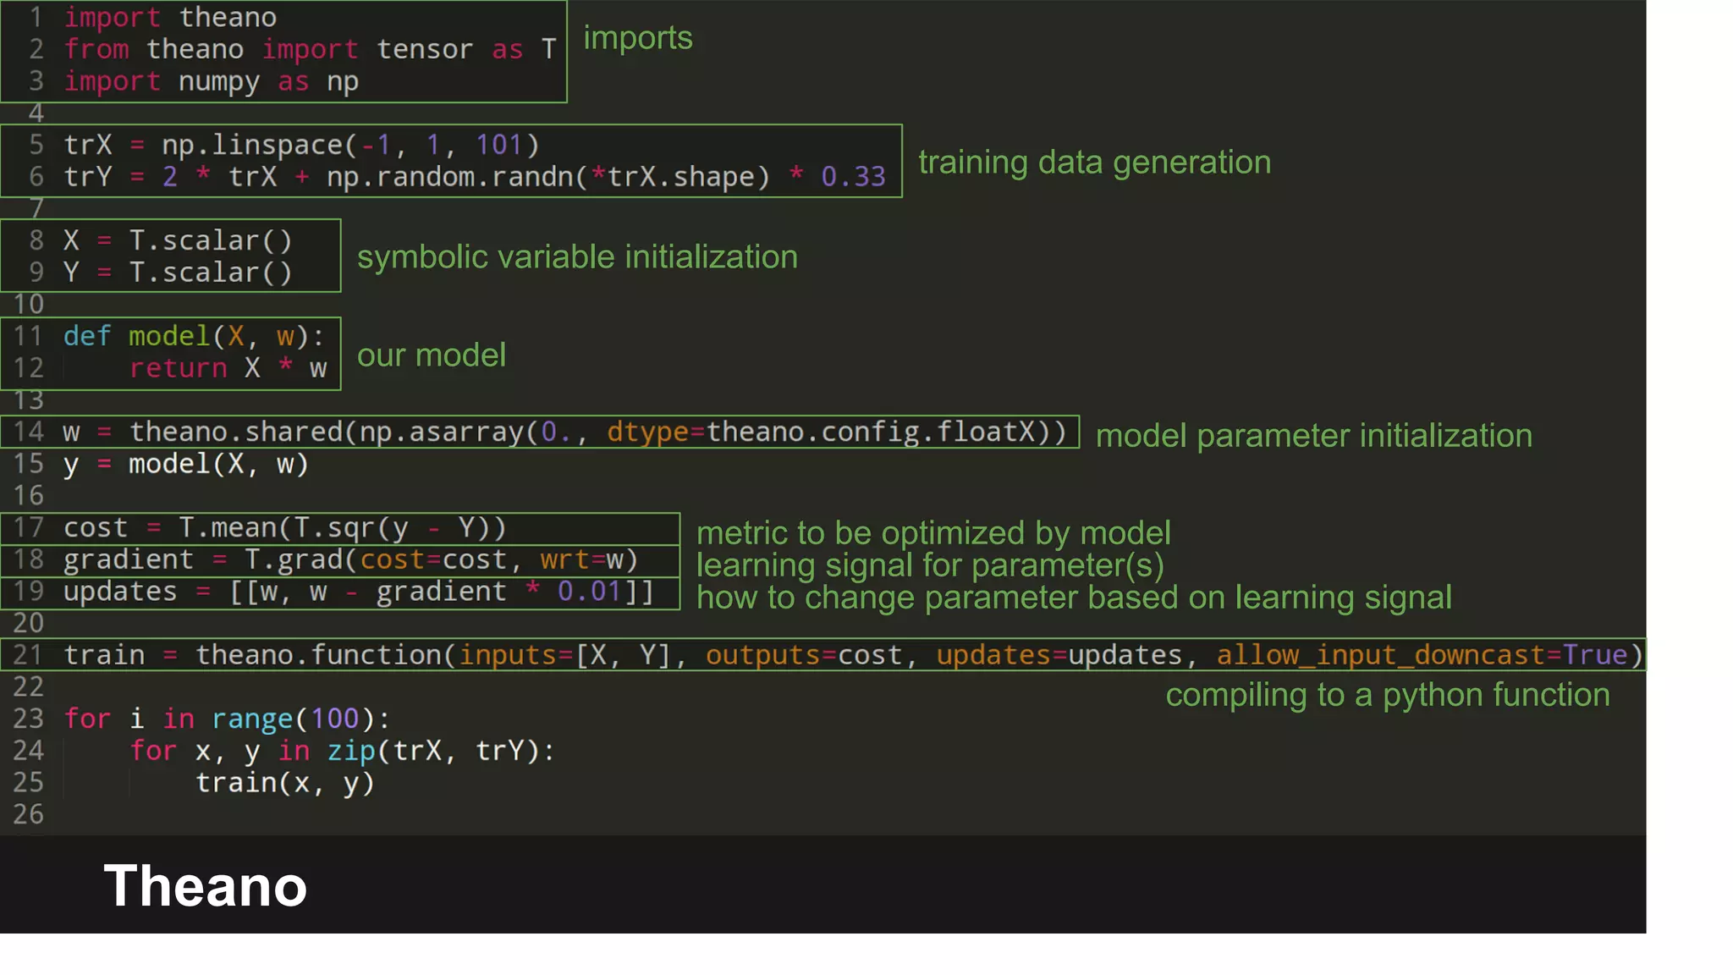This screenshot has width=1733, height=975.
Task: Click the 'return X * w' line
Action: 228,368
